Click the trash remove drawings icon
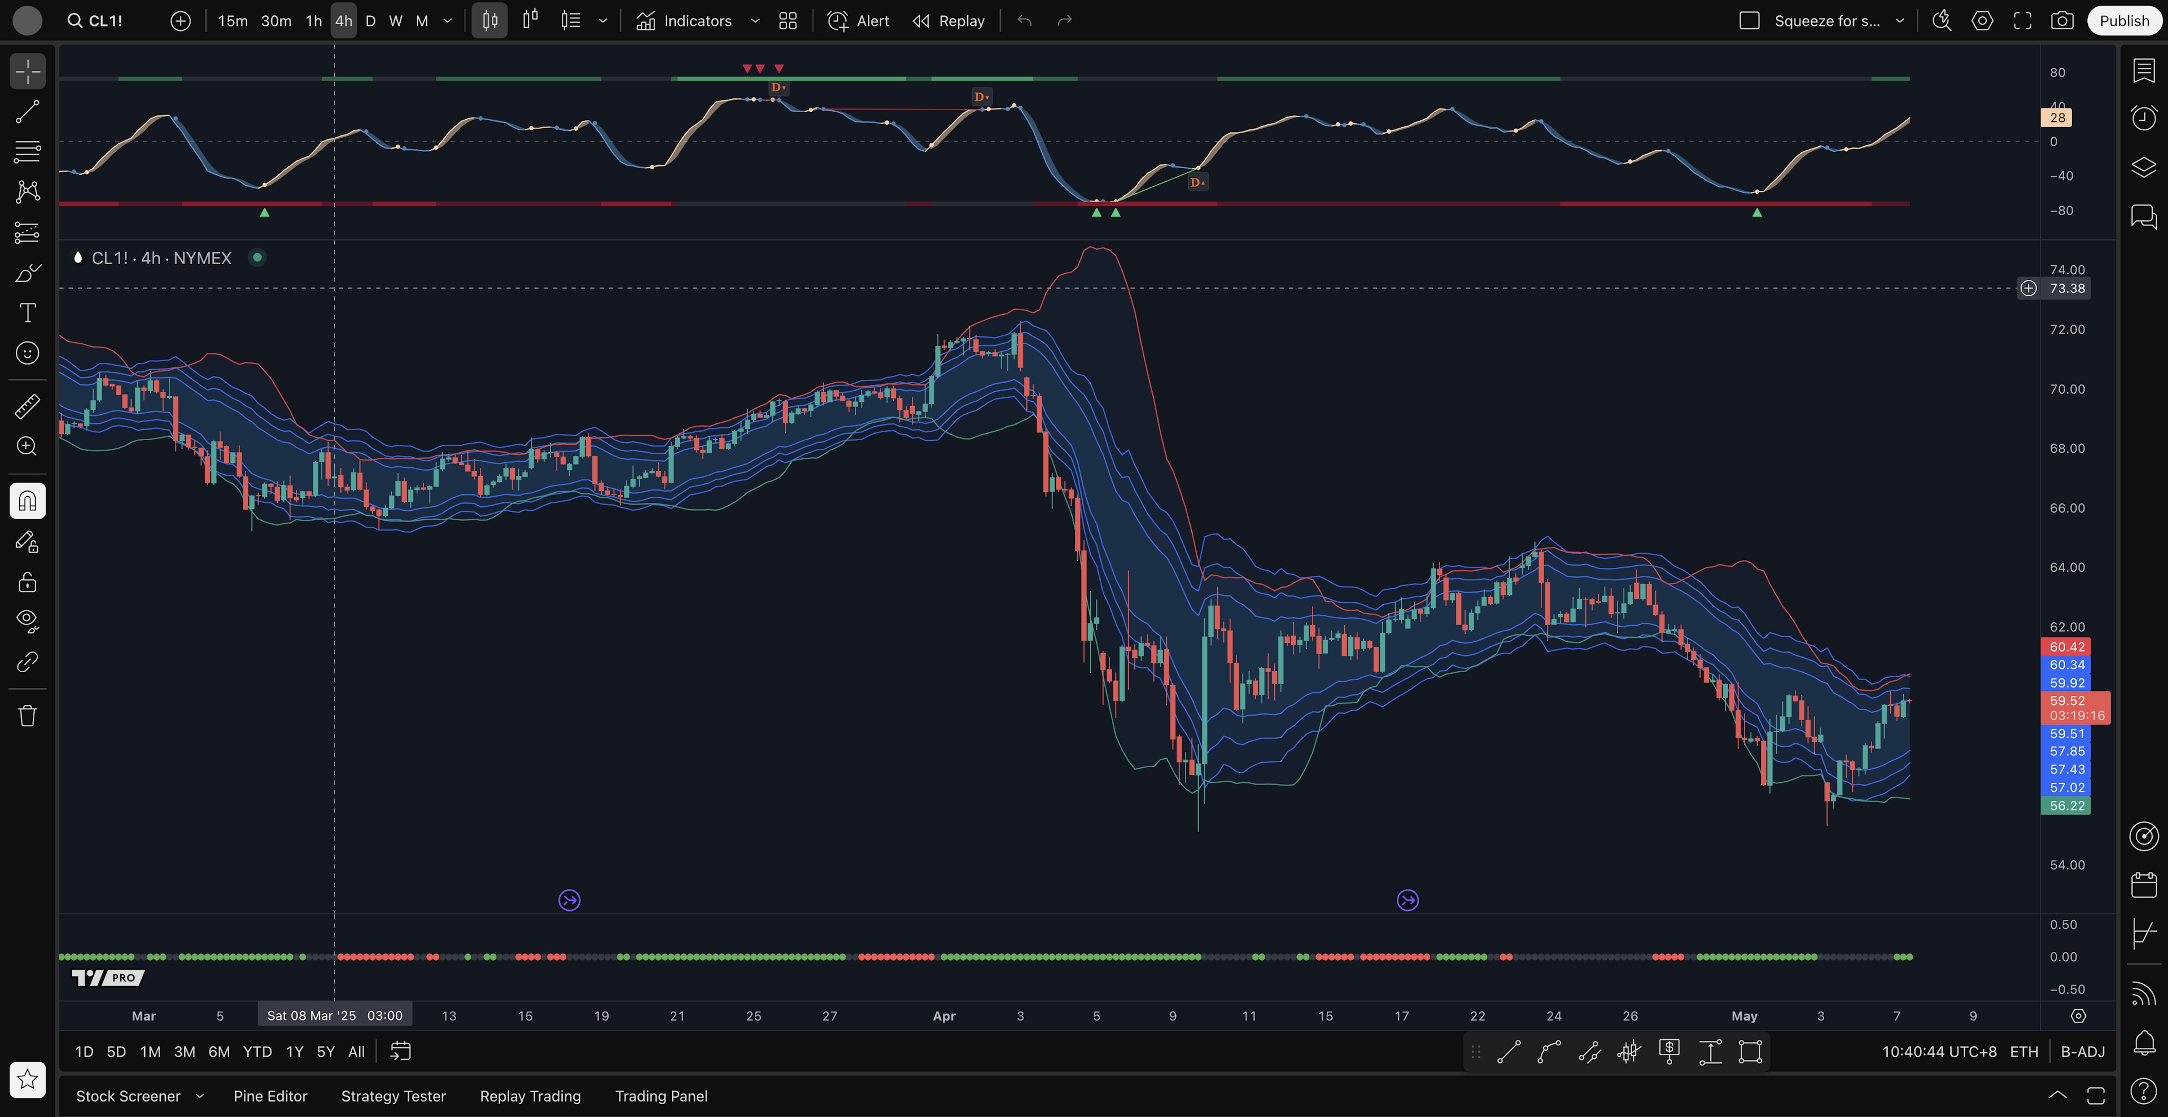 tap(27, 716)
